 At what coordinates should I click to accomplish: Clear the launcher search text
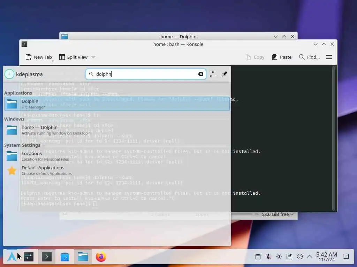click(x=200, y=74)
